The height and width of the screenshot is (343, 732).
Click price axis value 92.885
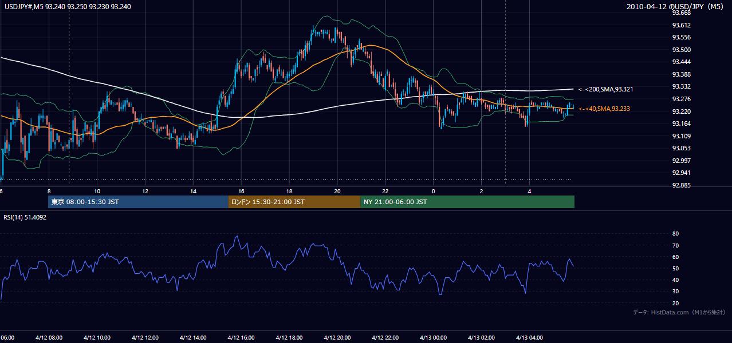[681, 185]
